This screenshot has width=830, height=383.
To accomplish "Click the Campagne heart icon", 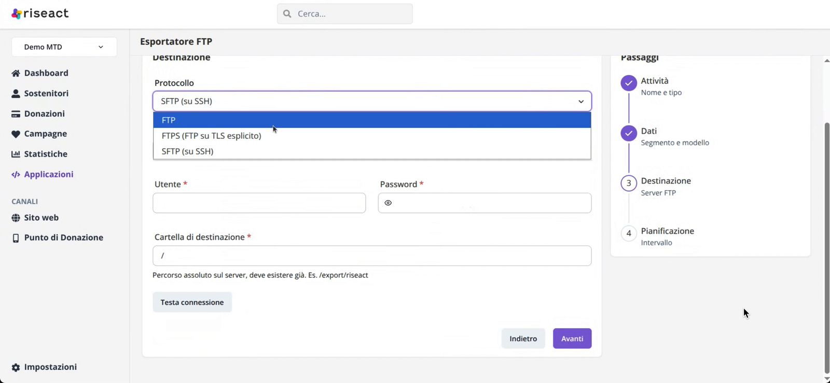I will click(16, 134).
